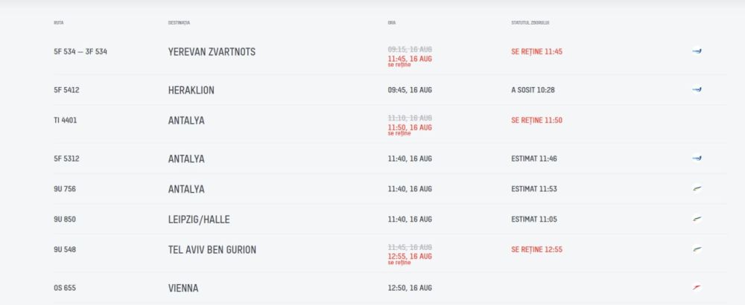Click the STATUTUL ZBORULUI column header
Screen dimensions: 745x305
(x=530, y=22)
